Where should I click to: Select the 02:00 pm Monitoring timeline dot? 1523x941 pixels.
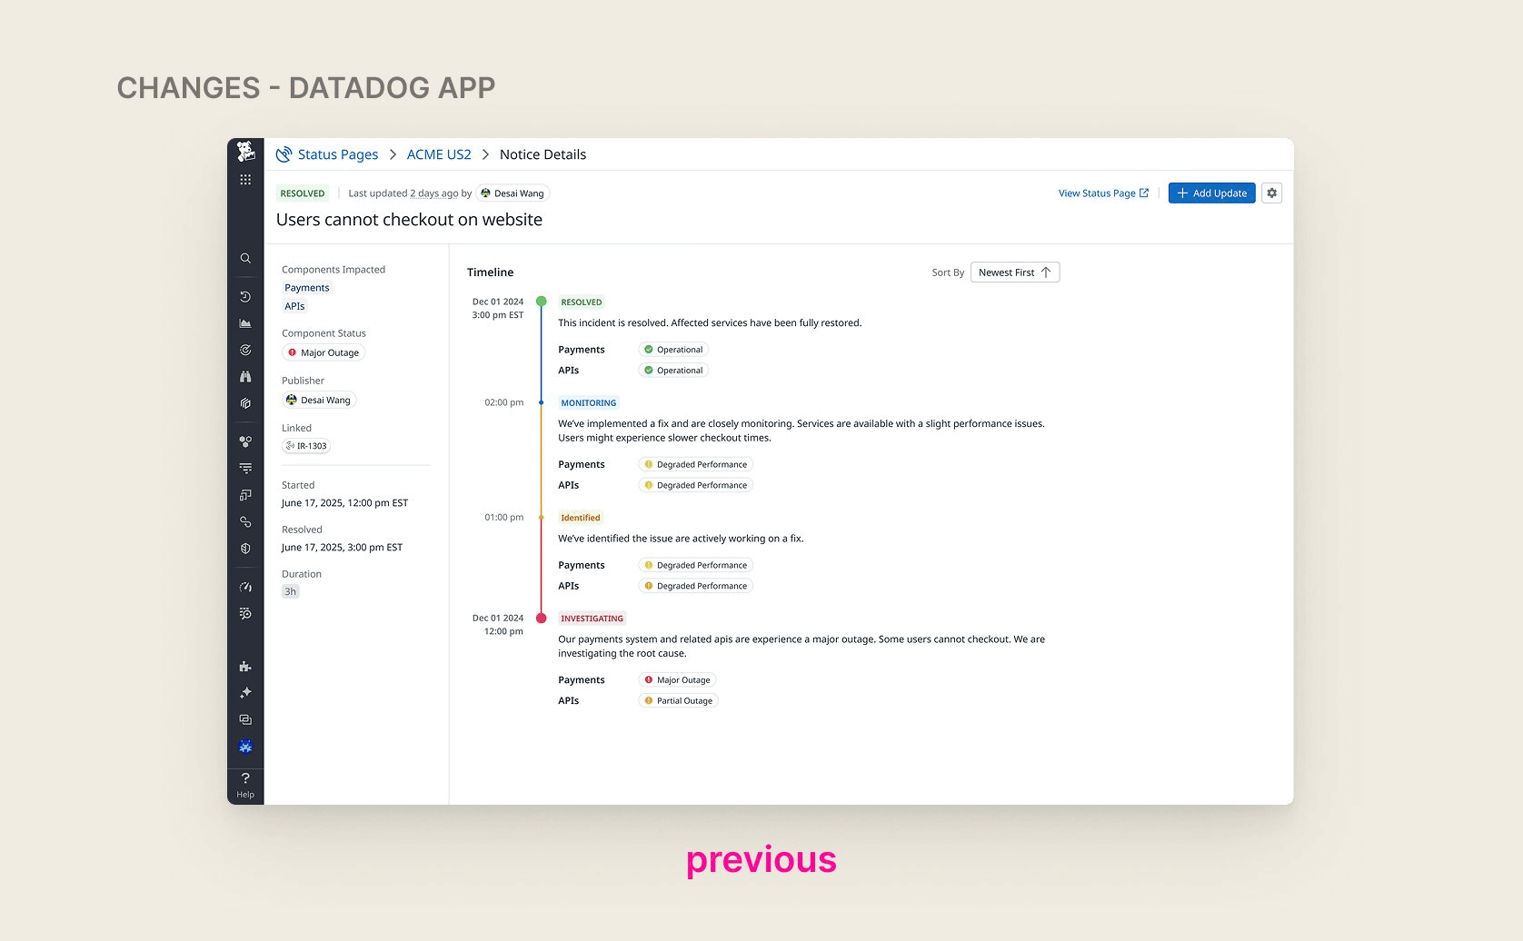click(541, 402)
